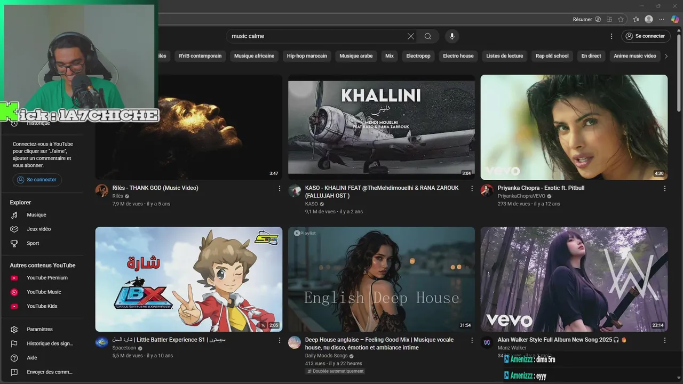Play the Alan Walker Style album thumbnail
Screen dimensions: 683x384
coord(574,279)
